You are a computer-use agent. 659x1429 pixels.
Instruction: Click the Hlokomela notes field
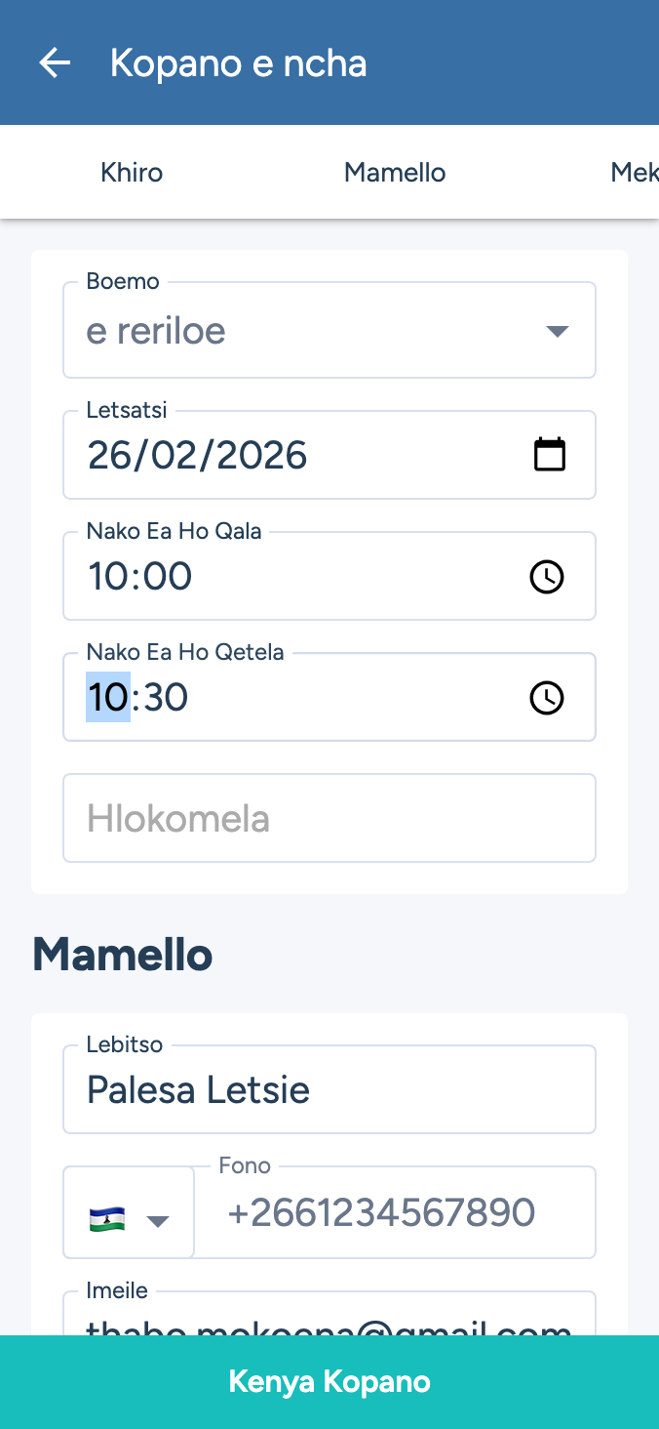click(329, 818)
